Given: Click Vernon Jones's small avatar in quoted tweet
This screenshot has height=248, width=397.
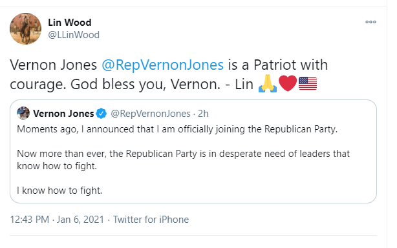Looking at the screenshot, I should point(23,113).
